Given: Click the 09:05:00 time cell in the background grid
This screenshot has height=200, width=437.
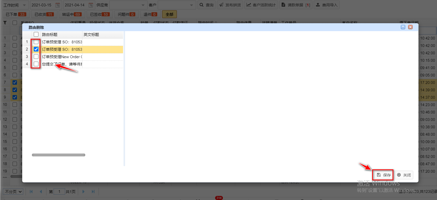Looking at the screenshot, I should (428, 75).
